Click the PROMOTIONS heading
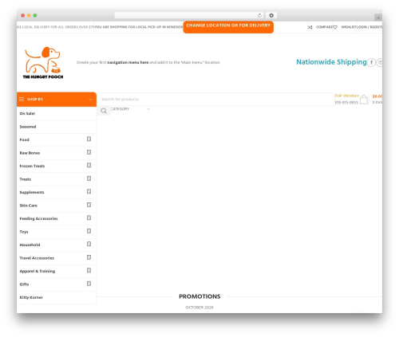399x337 pixels. [199, 296]
